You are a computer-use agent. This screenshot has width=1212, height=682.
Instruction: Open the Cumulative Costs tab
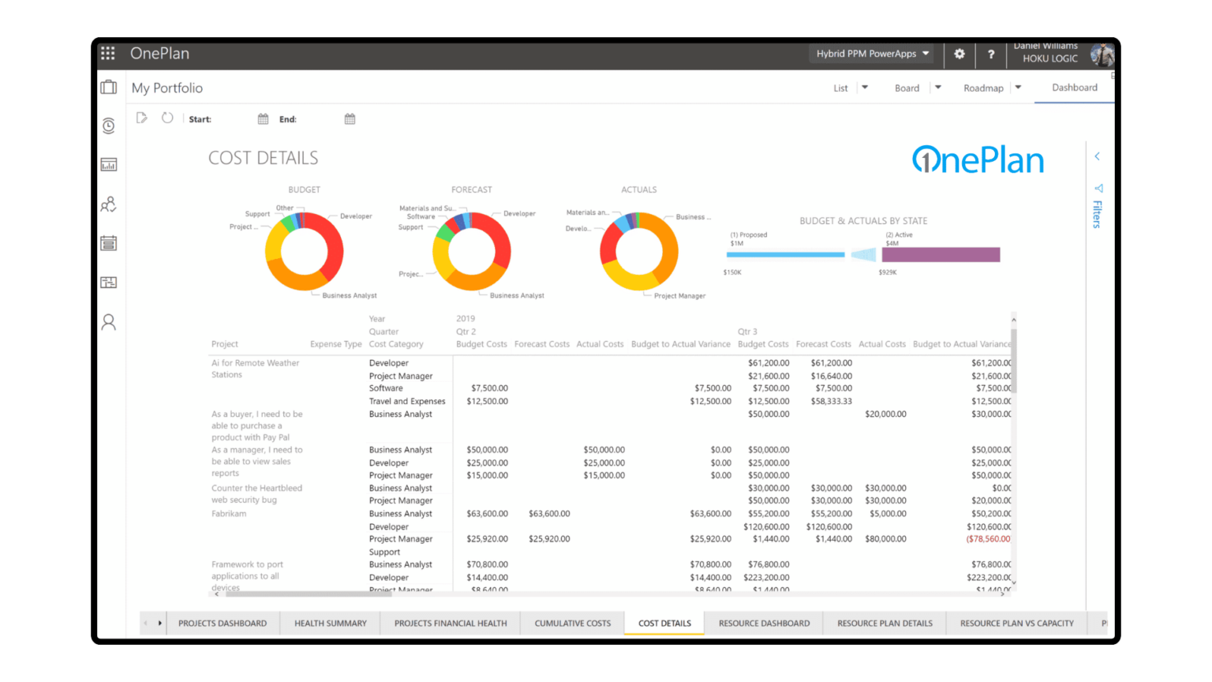573,624
